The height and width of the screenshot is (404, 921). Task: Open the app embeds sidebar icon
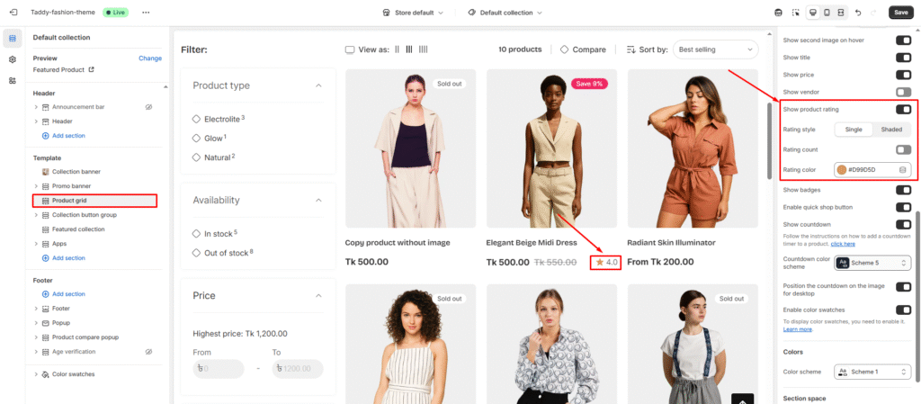tap(13, 80)
